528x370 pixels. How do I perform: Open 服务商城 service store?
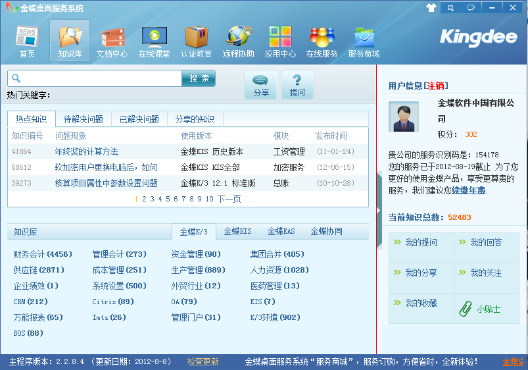click(364, 41)
